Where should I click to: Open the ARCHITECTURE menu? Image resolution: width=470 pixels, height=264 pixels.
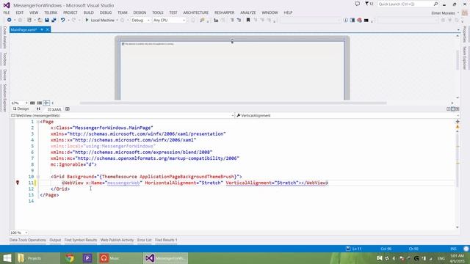(196, 12)
